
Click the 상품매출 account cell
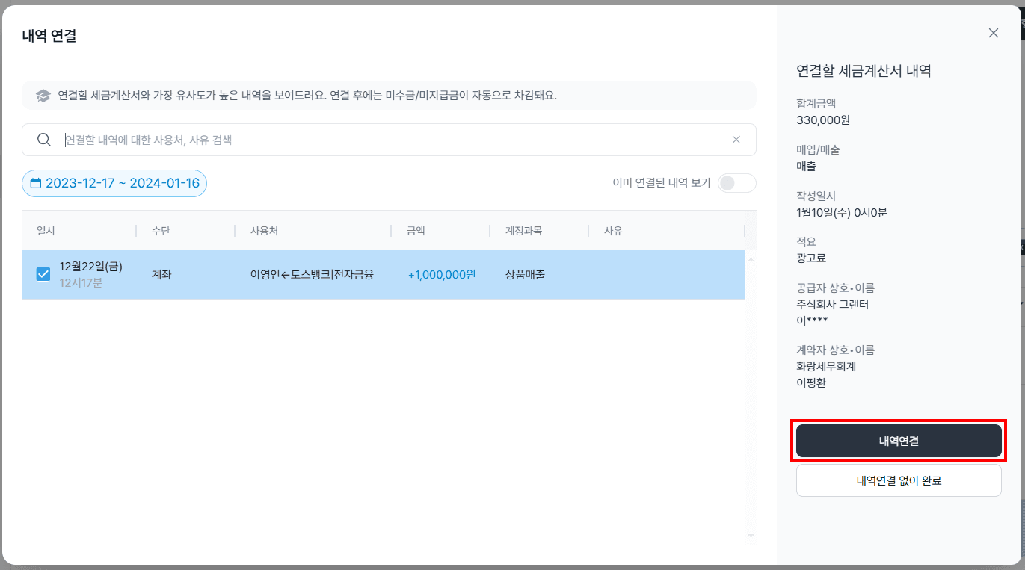pyautogui.click(x=526, y=274)
